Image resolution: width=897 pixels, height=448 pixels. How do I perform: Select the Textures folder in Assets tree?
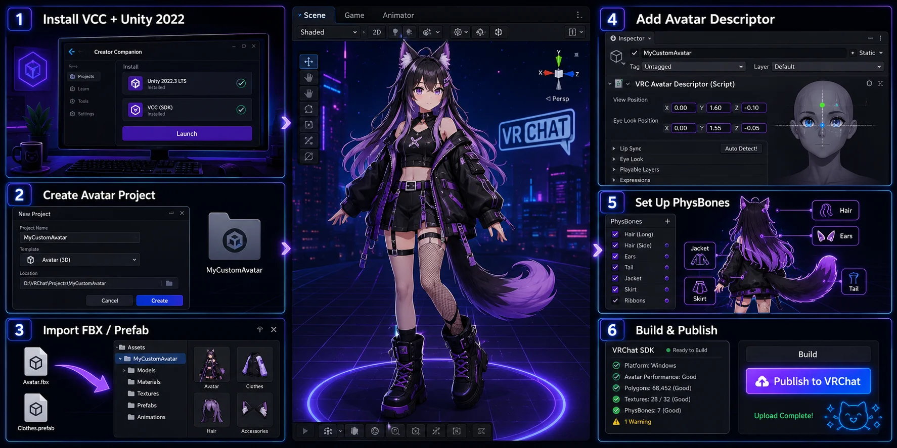144,393
